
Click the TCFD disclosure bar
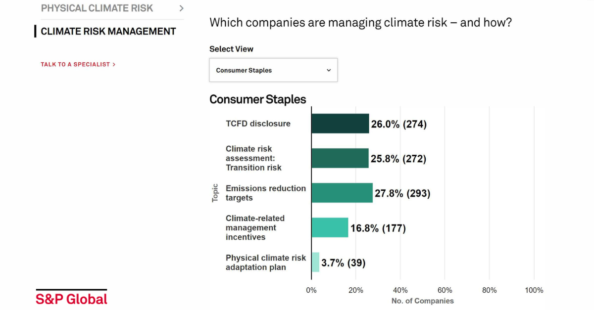point(340,124)
